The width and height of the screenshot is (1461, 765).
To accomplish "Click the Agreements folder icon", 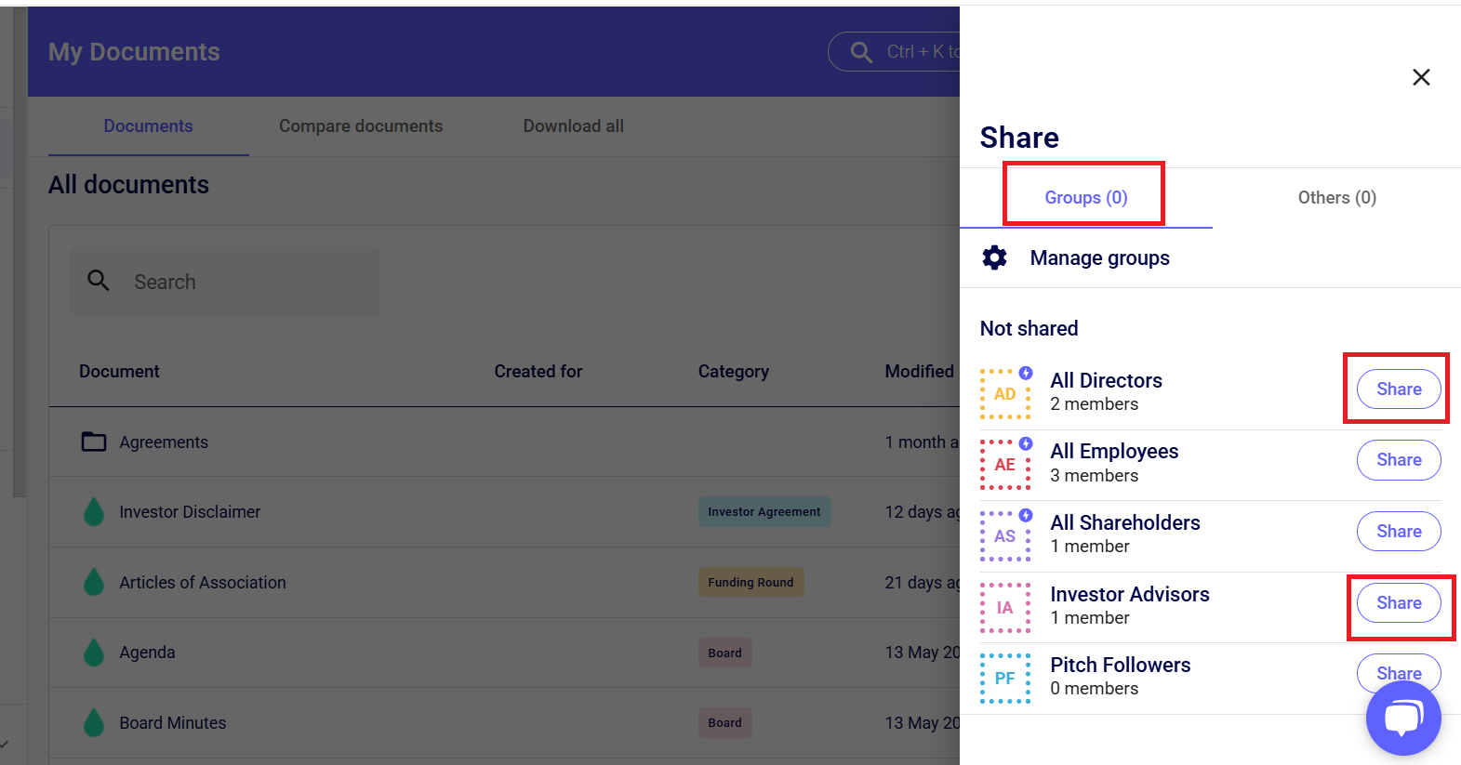I will coord(94,442).
